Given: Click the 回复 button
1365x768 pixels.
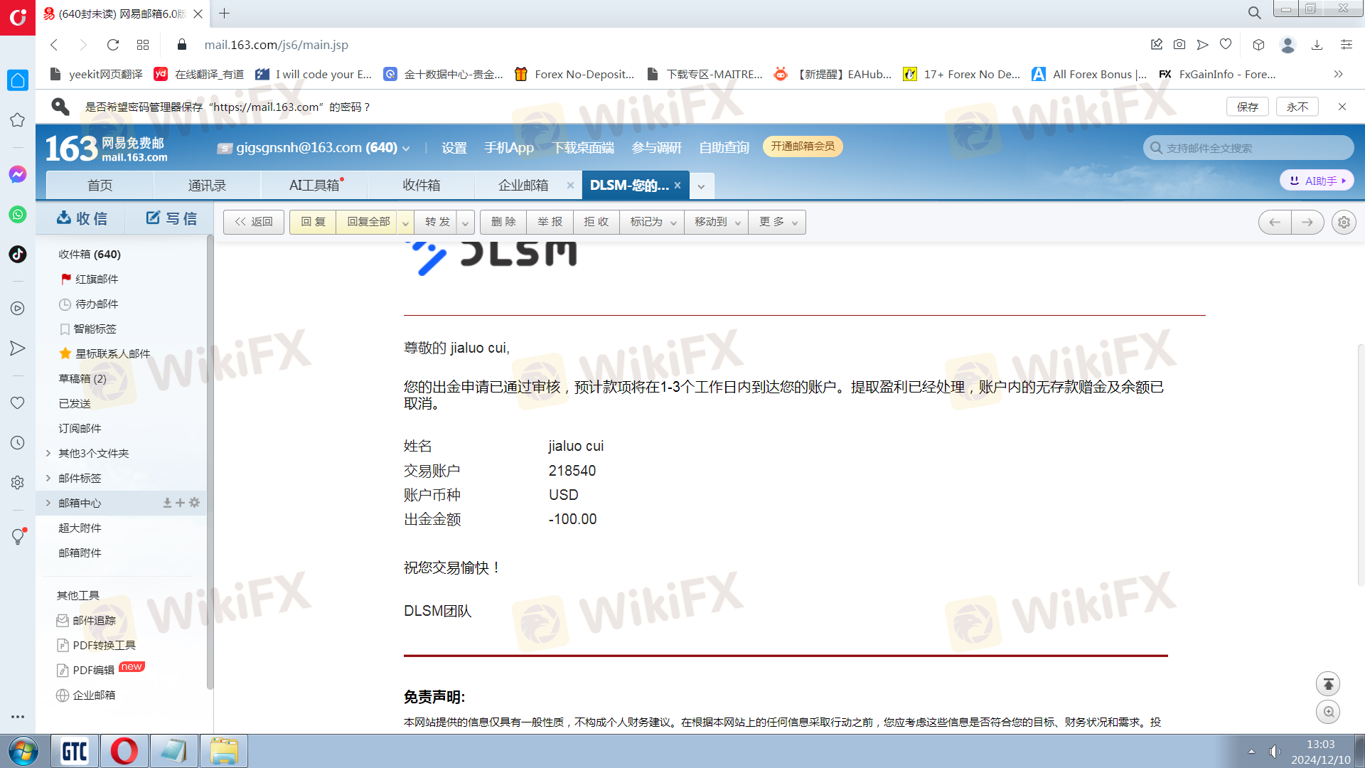Looking at the screenshot, I should [313, 222].
